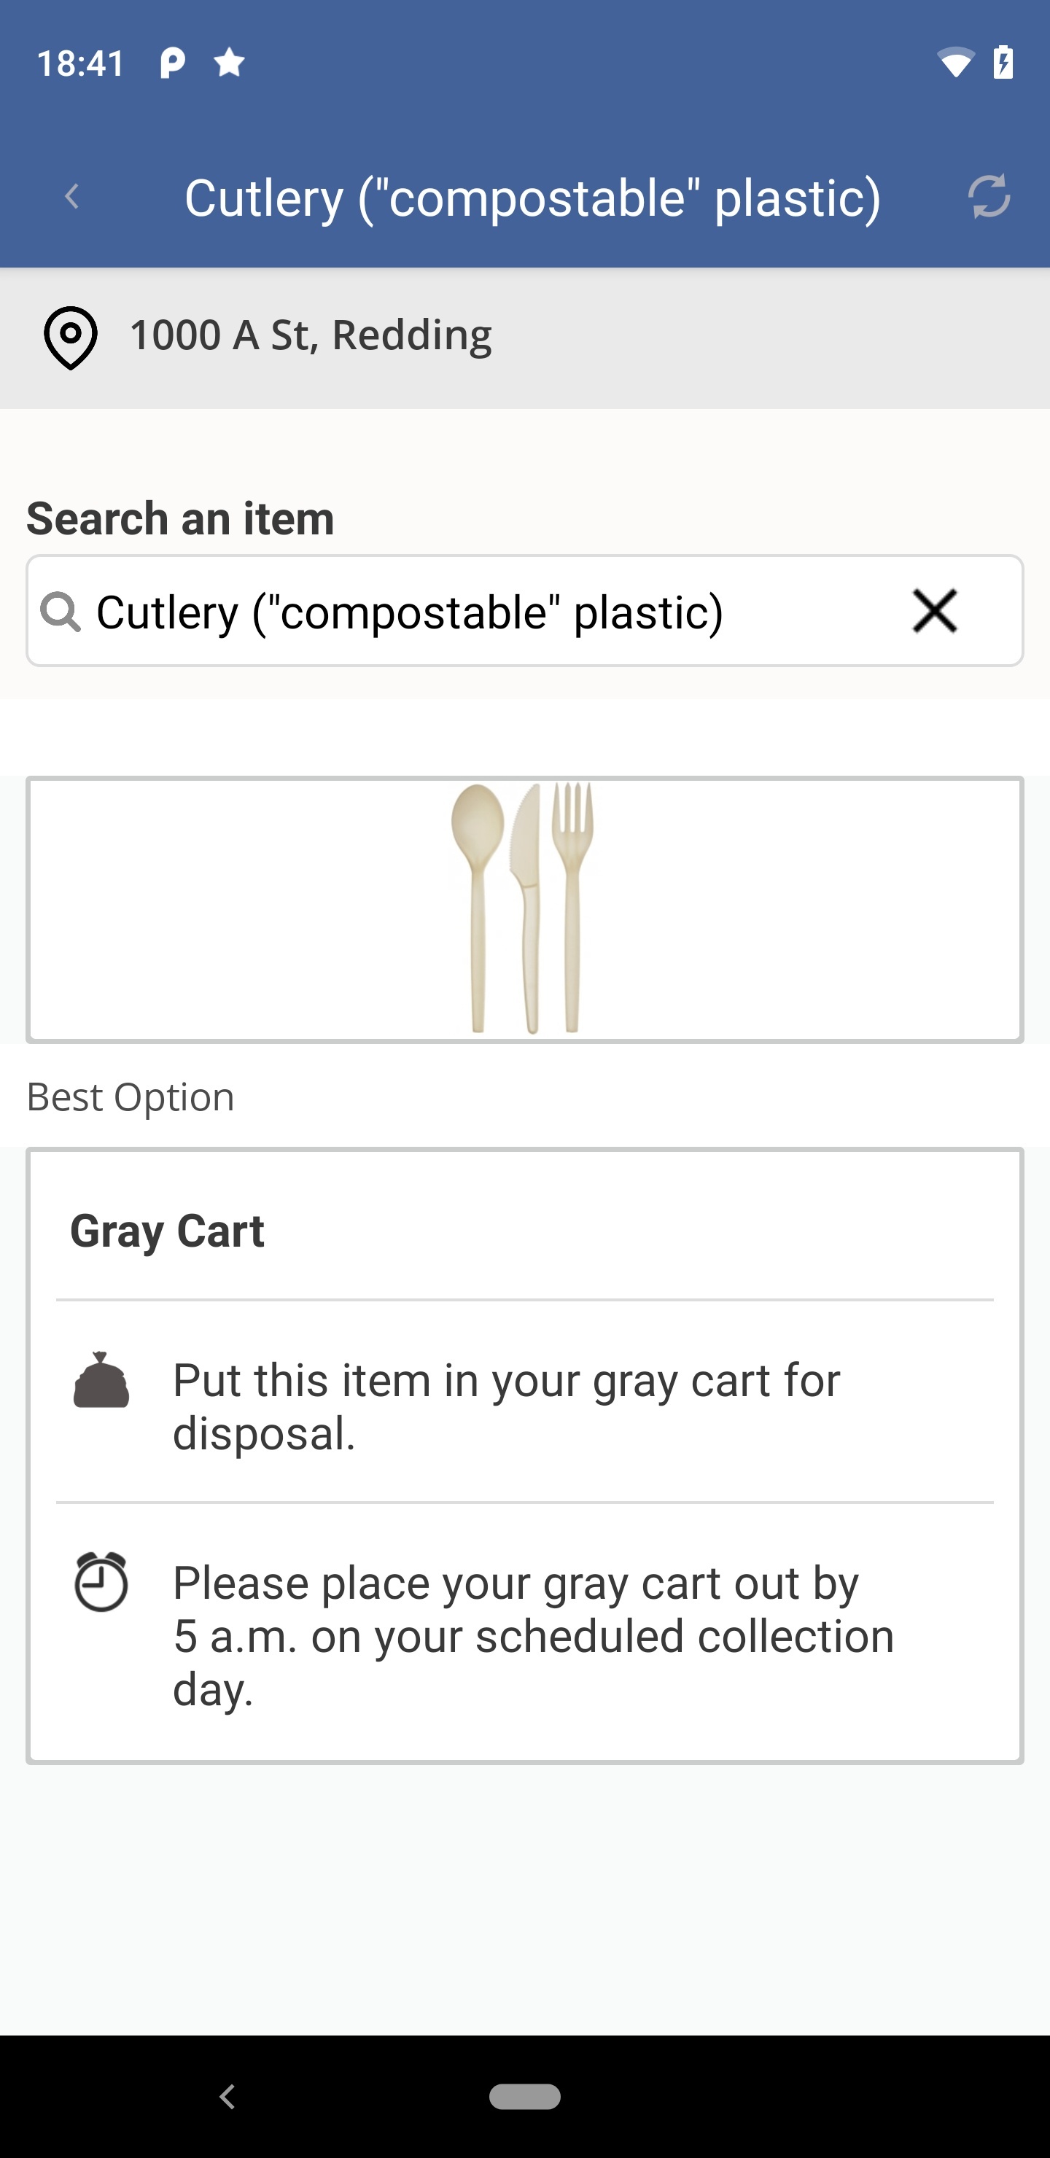
Task: Tap the trash bag disposal icon
Action: pos(101,1380)
